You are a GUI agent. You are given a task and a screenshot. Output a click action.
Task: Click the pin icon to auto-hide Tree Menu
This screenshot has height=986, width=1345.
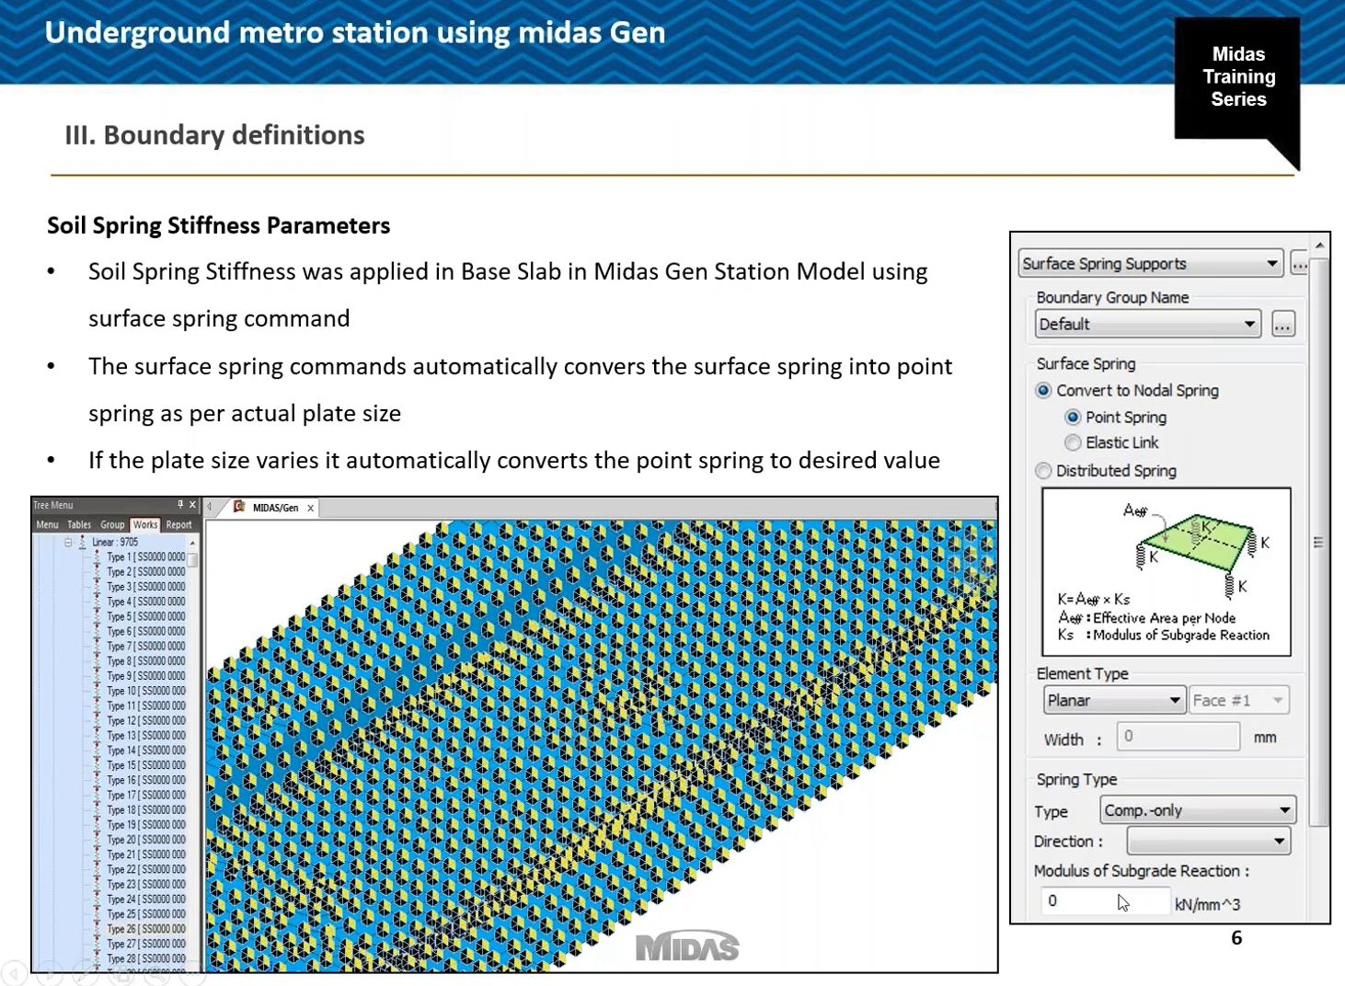pos(180,504)
